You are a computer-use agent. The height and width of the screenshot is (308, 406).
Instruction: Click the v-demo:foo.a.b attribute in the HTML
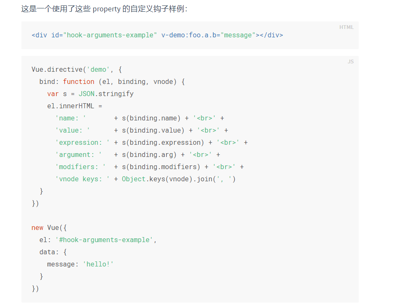coord(189,35)
